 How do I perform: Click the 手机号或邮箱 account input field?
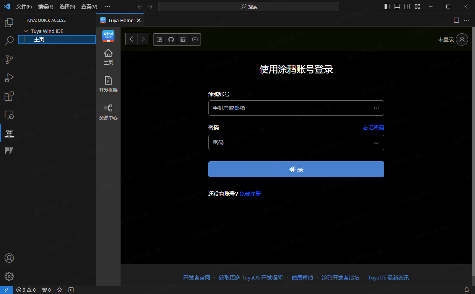click(x=291, y=108)
